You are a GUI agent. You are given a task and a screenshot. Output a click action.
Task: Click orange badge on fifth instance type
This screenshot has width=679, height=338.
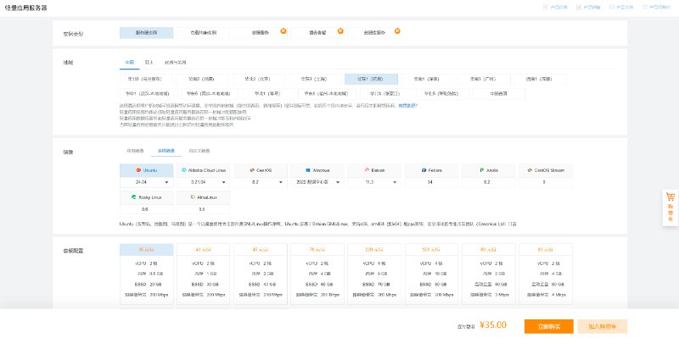pyautogui.click(x=397, y=30)
